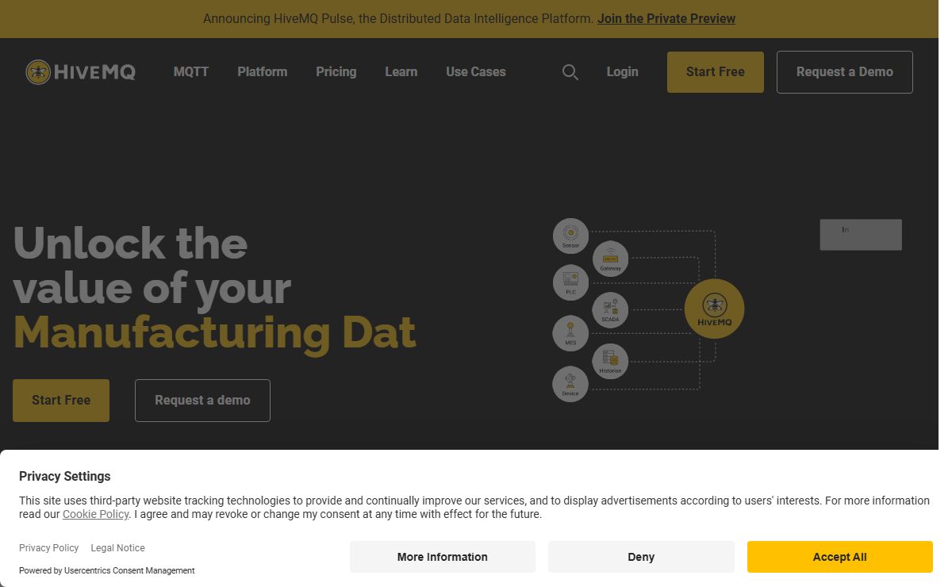The height and width of the screenshot is (587, 952).
Task: Open the Platform menu
Action: point(263,71)
